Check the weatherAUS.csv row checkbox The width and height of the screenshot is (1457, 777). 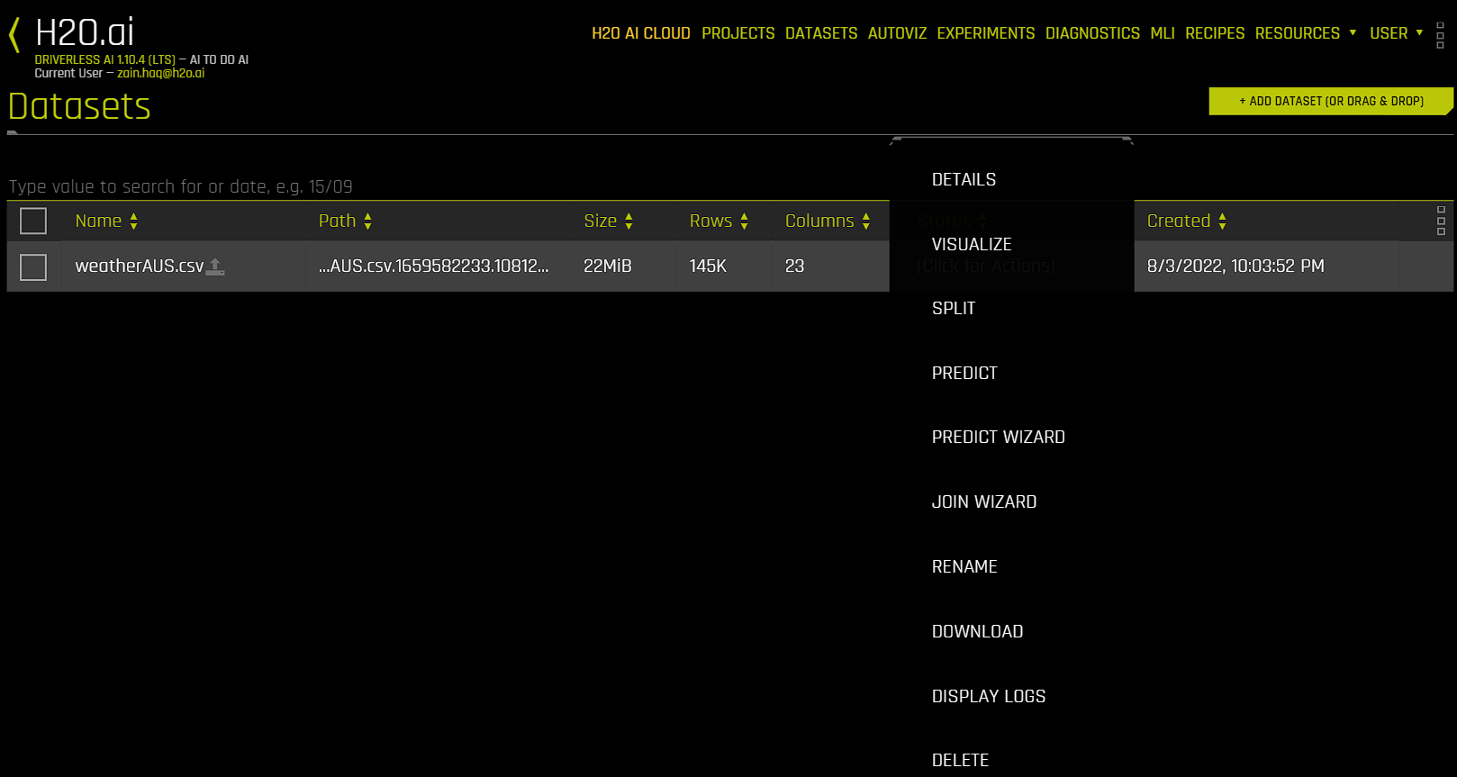(x=33, y=267)
